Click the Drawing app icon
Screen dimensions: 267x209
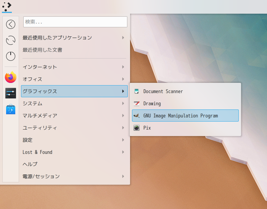click(137, 103)
